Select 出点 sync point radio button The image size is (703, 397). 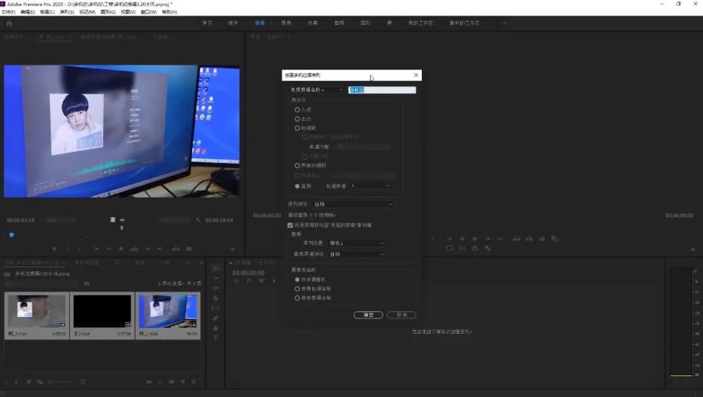click(297, 118)
